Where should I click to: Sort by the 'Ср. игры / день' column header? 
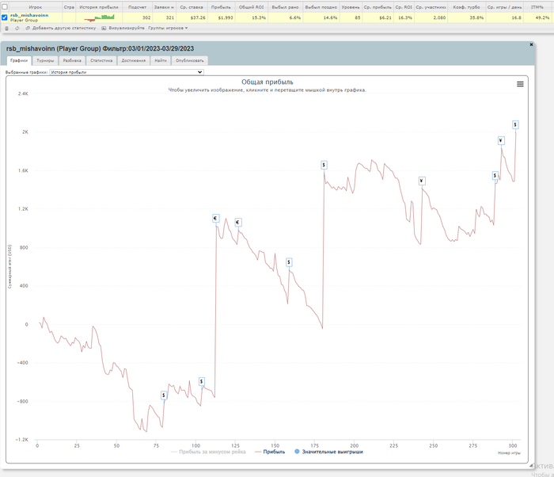tap(505, 7)
